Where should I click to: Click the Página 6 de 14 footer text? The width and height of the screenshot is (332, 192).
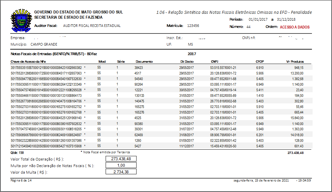pos(21,181)
